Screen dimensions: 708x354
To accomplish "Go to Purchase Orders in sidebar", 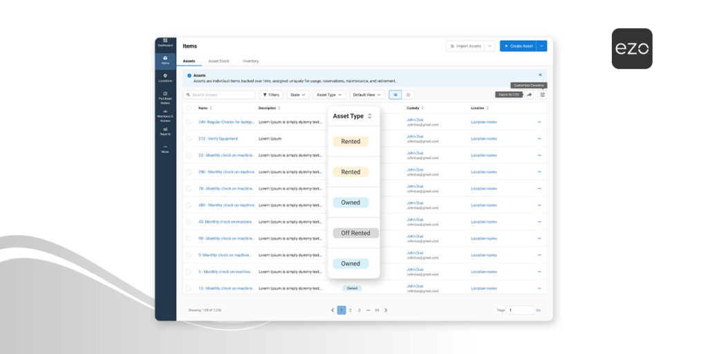I will [165, 98].
